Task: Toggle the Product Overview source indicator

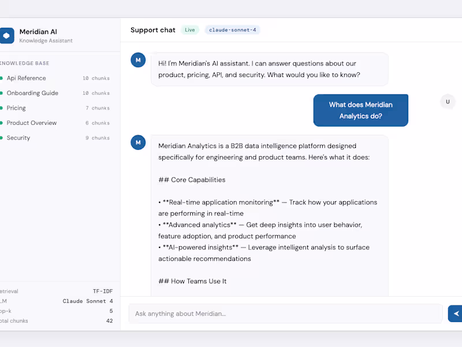Action: (1, 123)
